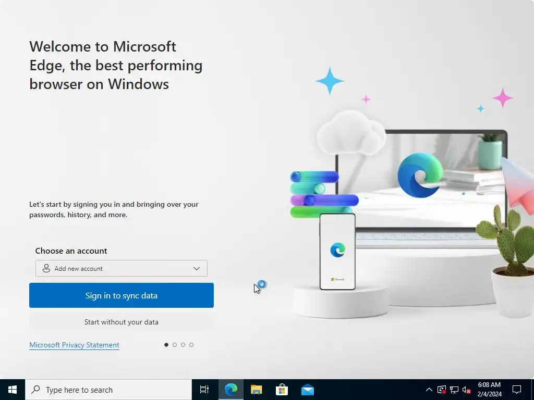Screen dimensions: 534x400
Task: Click the user profile icon in the account box
Action: 46,268
